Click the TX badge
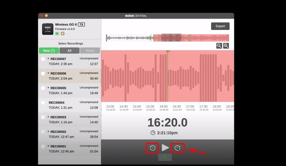286x166 pixels. pos(81,24)
